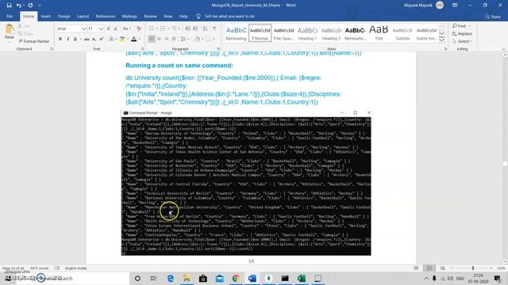Click the Format Painter tool
The image size is (508, 285).
click(x=33, y=41)
